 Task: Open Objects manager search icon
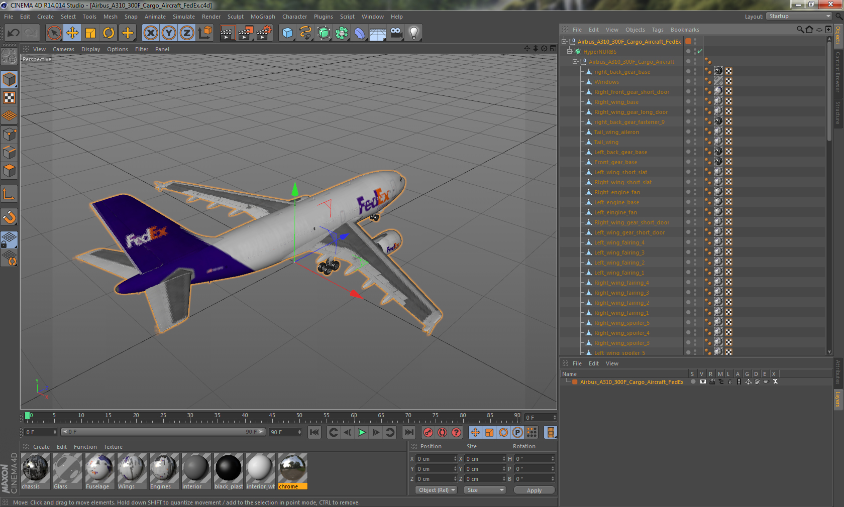[x=800, y=30]
